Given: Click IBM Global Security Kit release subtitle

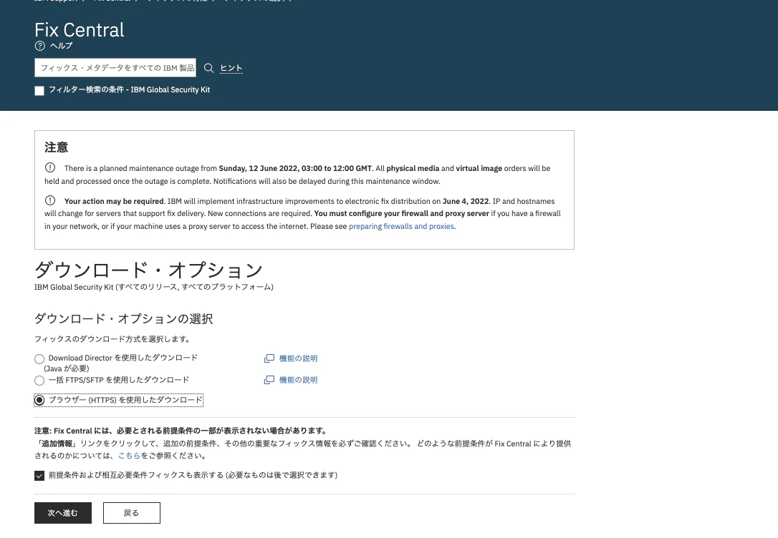Looking at the screenshot, I should point(154,287).
